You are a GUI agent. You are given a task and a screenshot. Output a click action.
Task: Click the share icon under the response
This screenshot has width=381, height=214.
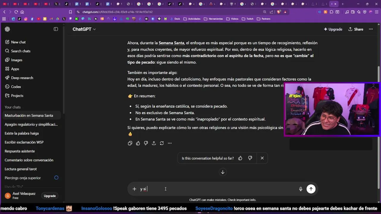[x=154, y=143]
